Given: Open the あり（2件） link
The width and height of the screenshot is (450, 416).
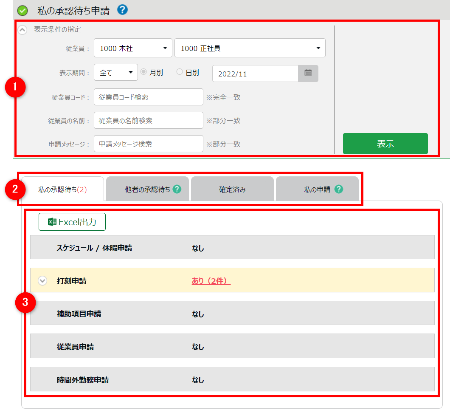Looking at the screenshot, I should coord(211,281).
